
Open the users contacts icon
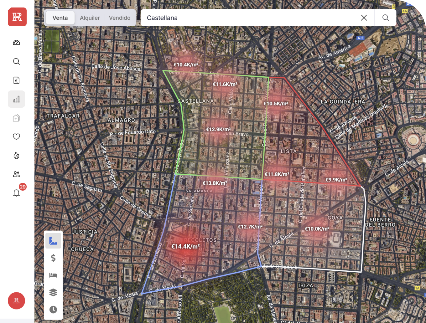coord(17,174)
